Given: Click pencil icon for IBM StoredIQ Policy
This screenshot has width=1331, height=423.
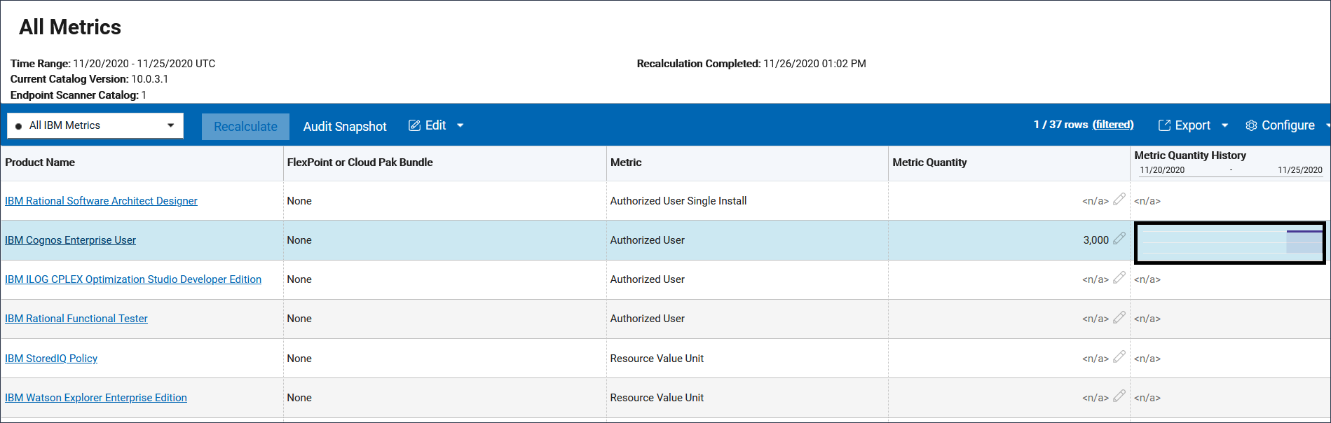Looking at the screenshot, I should click(x=1119, y=356).
